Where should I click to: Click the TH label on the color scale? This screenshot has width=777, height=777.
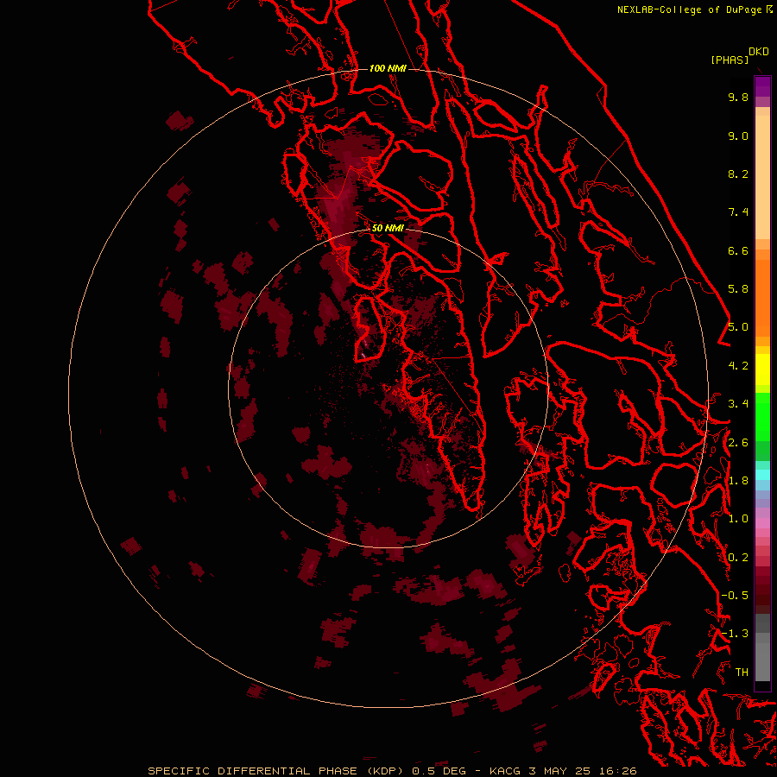742,673
